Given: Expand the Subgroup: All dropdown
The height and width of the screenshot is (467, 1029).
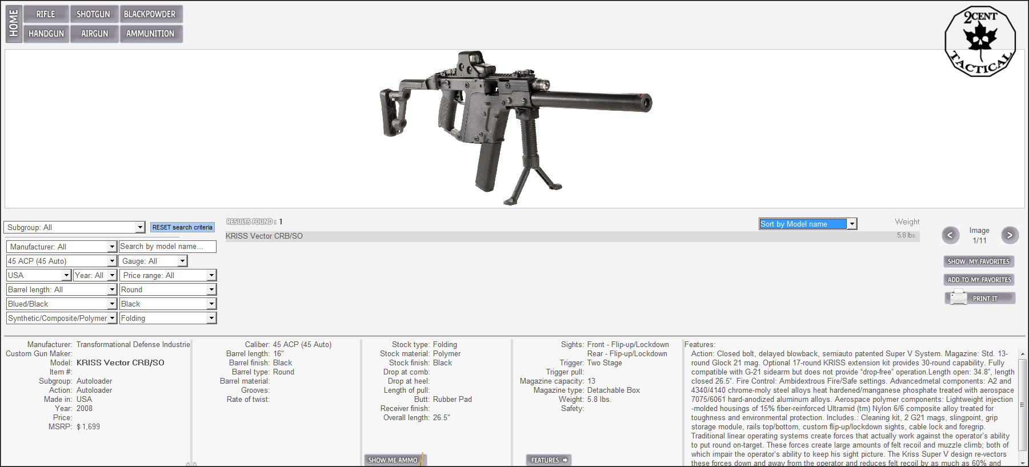Looking at the screenshot, I should click(x=140, y=227).
